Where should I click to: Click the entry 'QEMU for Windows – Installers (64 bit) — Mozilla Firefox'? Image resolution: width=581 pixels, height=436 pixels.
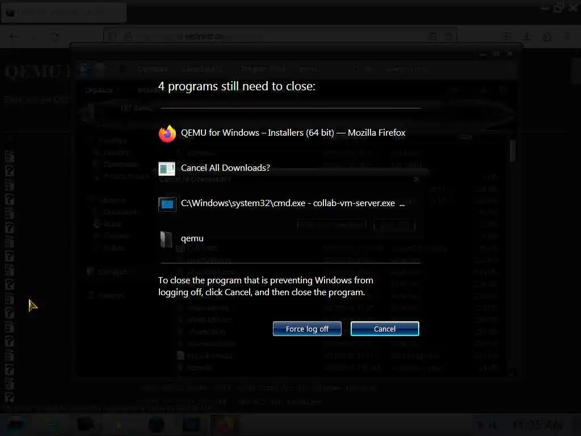coord(293,133)
